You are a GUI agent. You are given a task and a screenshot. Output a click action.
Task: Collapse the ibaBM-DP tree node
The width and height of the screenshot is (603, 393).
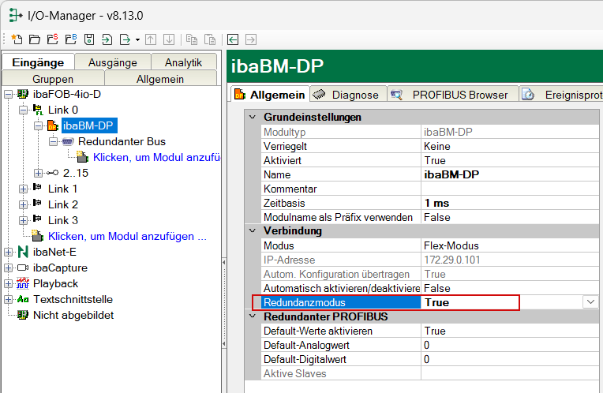point(38,125)
